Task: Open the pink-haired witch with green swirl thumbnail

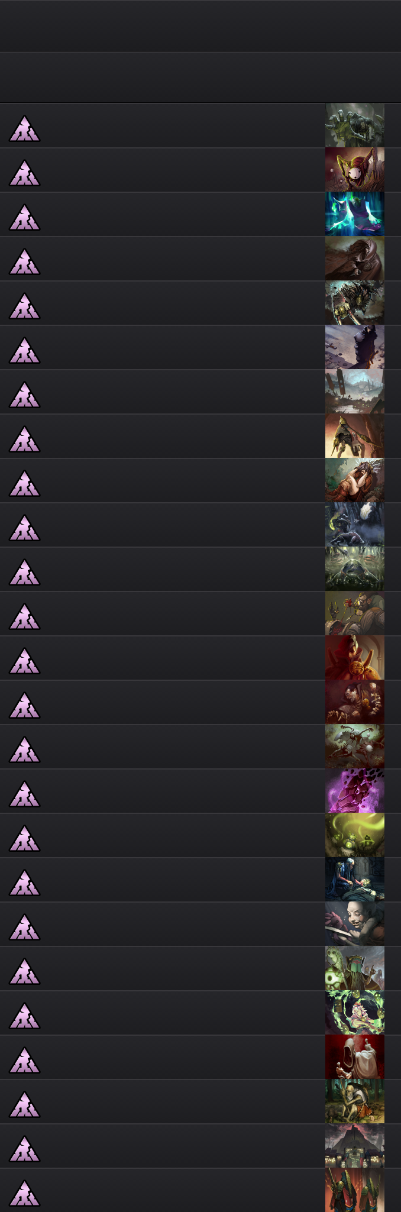Action: (x=355, y=1013)
